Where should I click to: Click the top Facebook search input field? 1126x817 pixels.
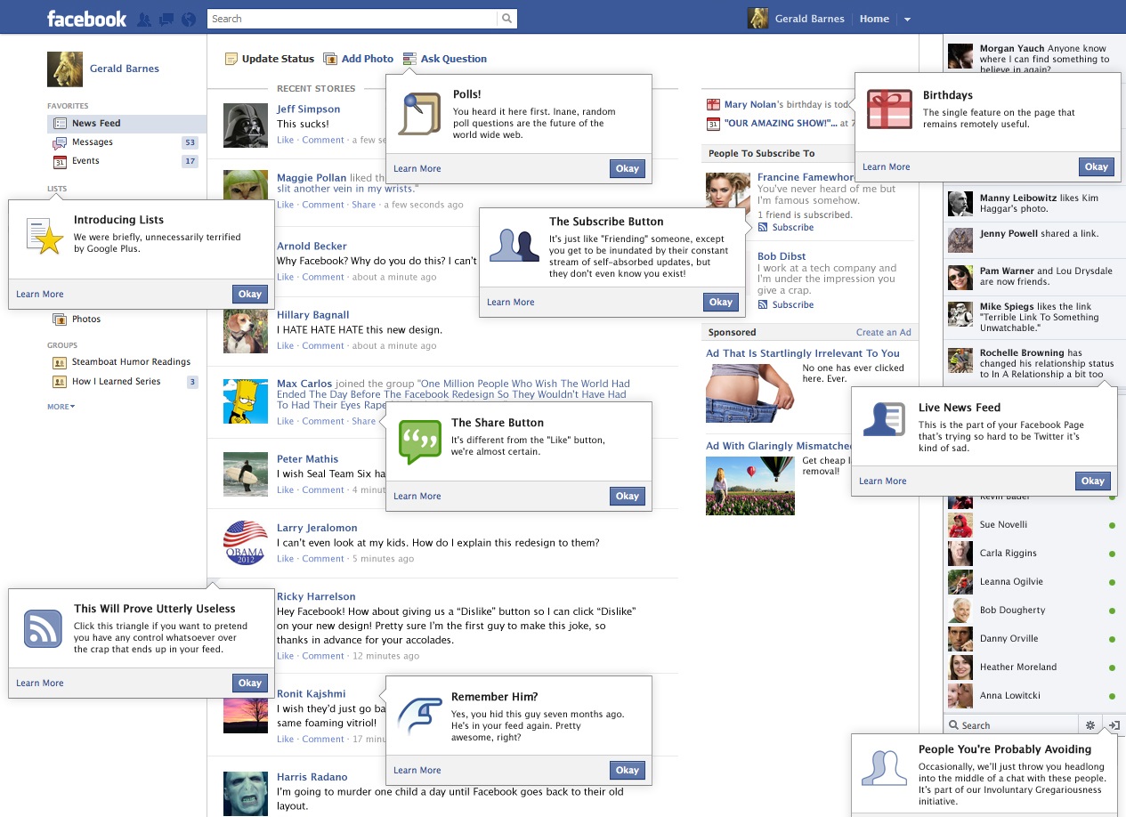pos(352,19)
